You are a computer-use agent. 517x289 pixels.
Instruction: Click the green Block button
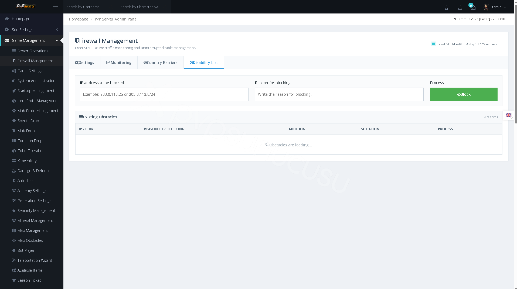click(464, 94)
